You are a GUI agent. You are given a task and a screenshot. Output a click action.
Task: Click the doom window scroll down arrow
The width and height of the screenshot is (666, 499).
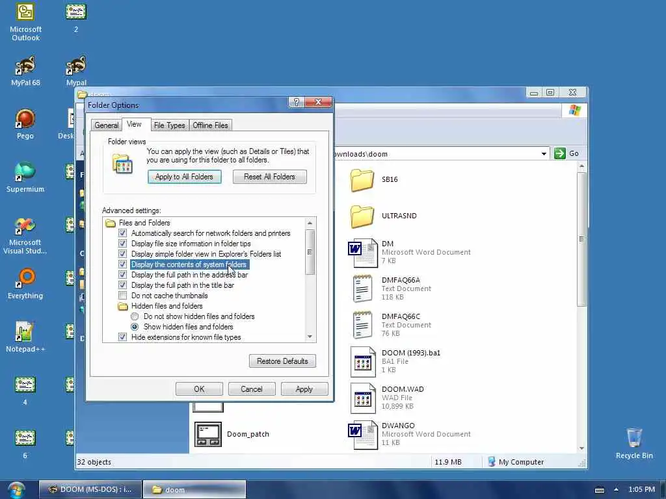click(x=581, y=448)
